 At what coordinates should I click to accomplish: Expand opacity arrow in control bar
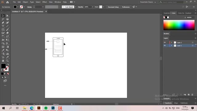coord(93,7)
